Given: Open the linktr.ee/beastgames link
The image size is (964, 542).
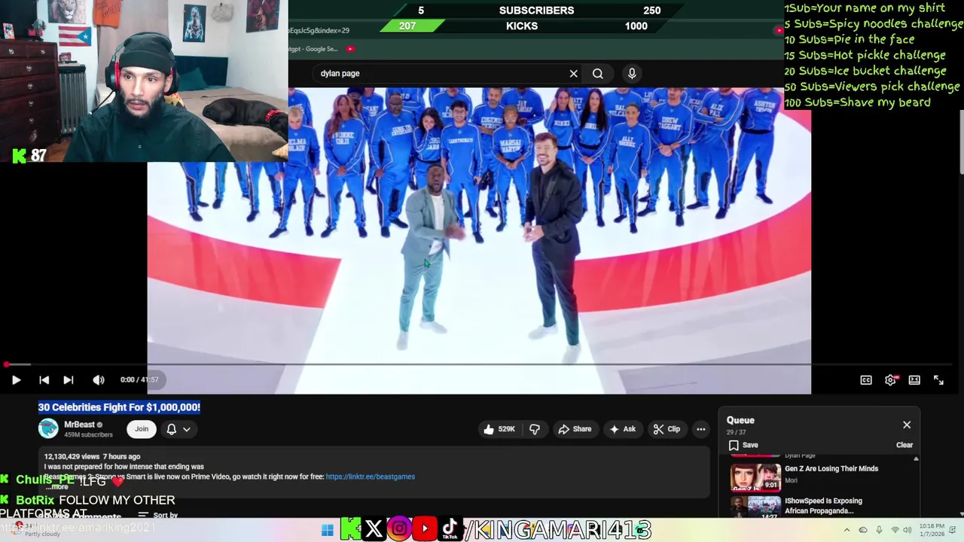Looking at the screenshot, I should pos(370,477).
